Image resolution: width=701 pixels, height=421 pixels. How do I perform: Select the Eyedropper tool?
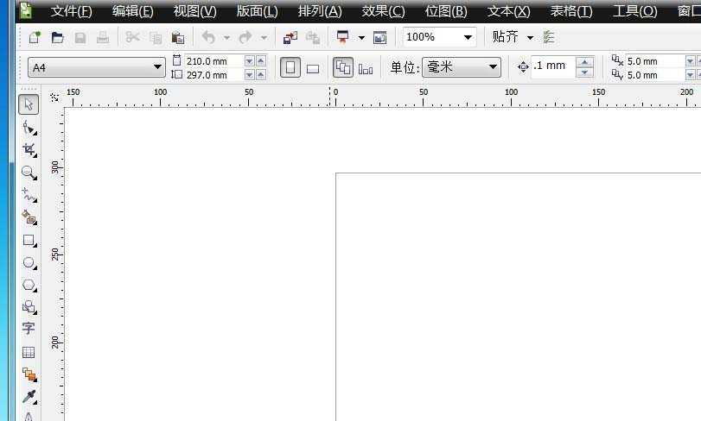29,397
